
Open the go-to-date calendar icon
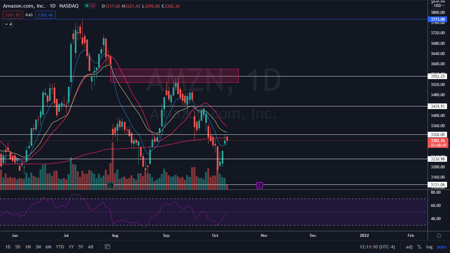point(107,247)
